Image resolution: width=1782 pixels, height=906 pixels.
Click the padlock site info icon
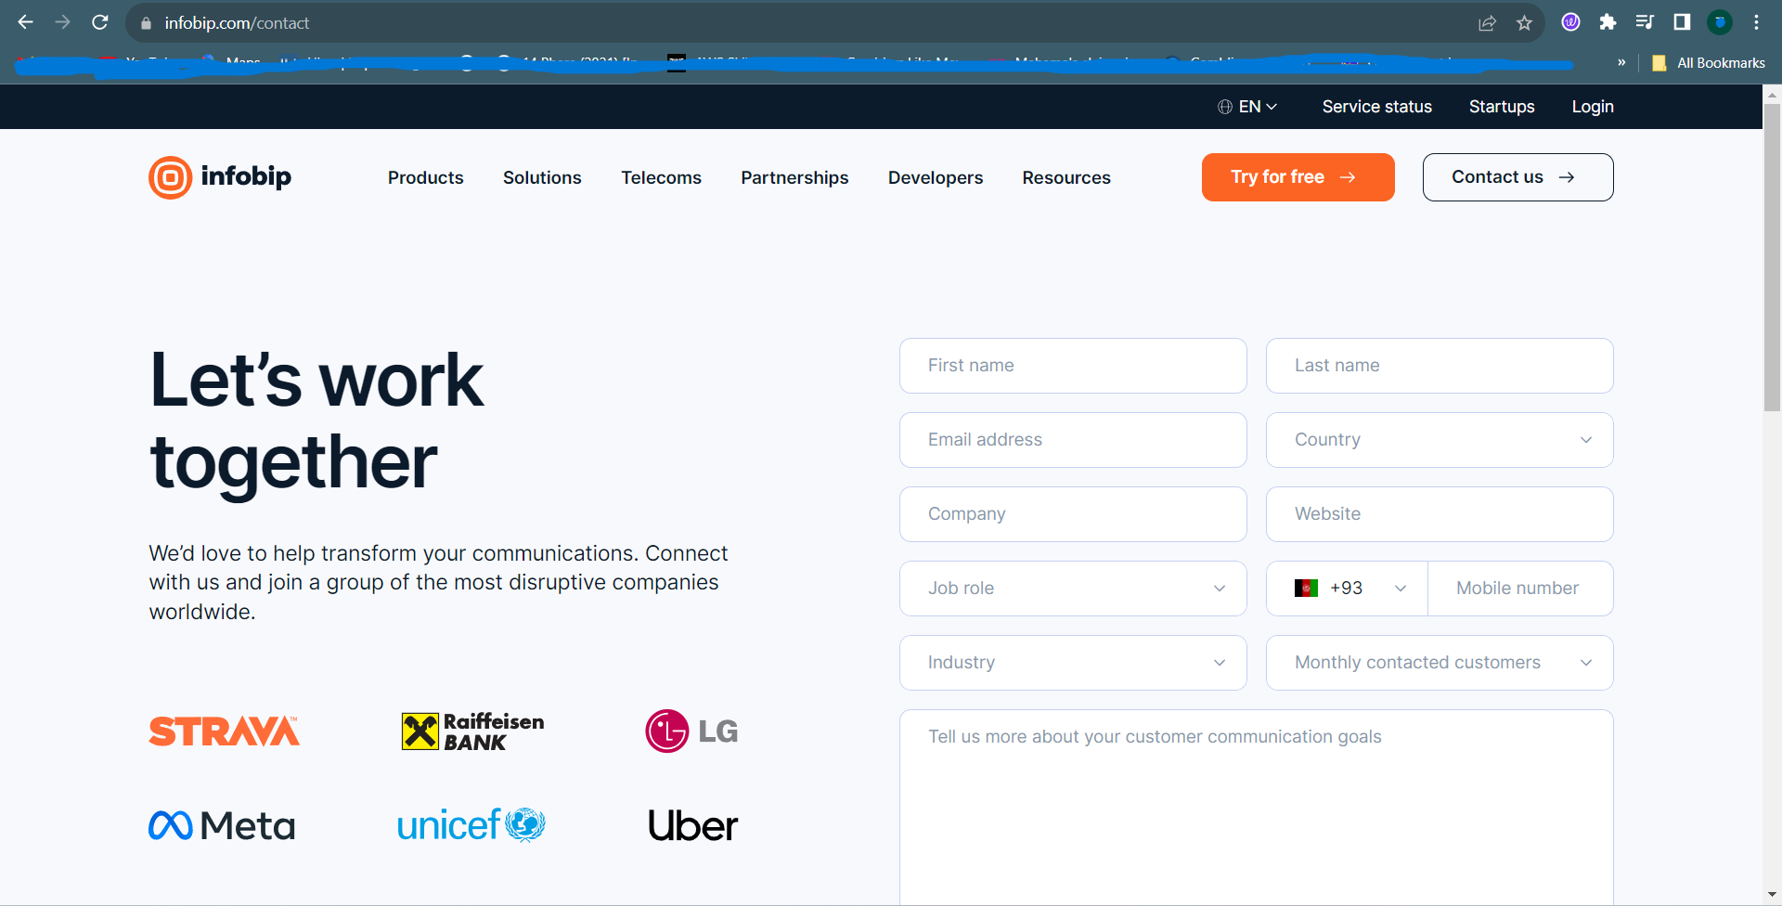pos(146,23)
